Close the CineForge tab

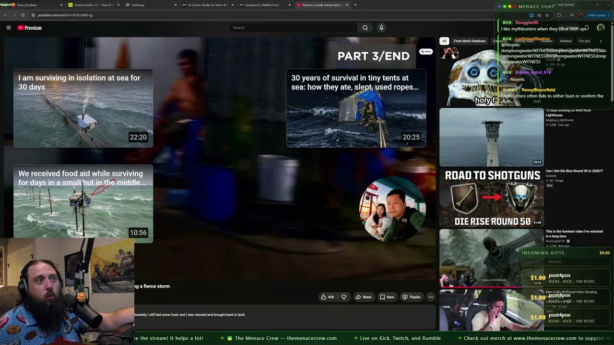click(176, 5)
